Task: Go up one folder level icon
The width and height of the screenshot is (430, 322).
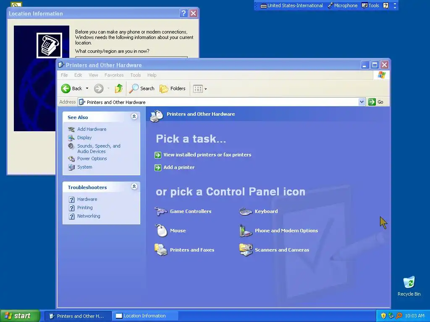Action: pos(118,88)
